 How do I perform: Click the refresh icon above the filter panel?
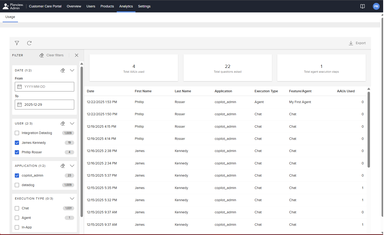(29, 43)
